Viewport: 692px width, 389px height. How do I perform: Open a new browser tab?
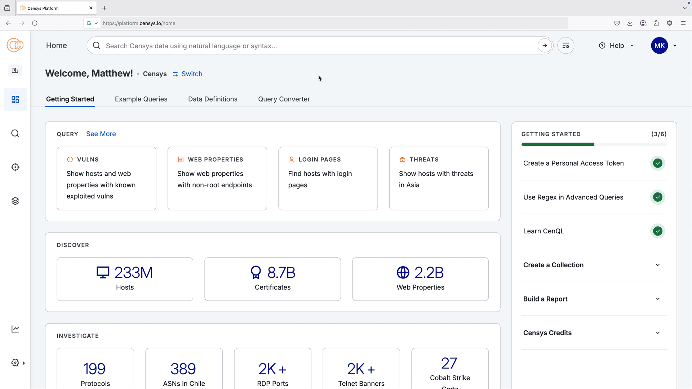105,8
